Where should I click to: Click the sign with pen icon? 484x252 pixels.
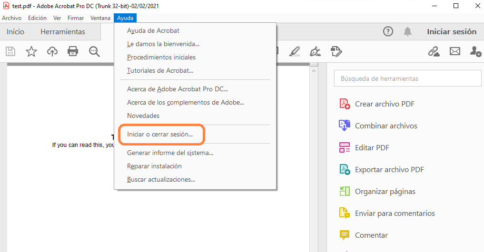click(315, 51)
